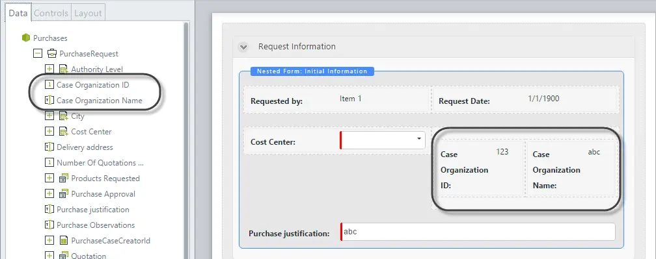Collapse the Request Information group

243,47
